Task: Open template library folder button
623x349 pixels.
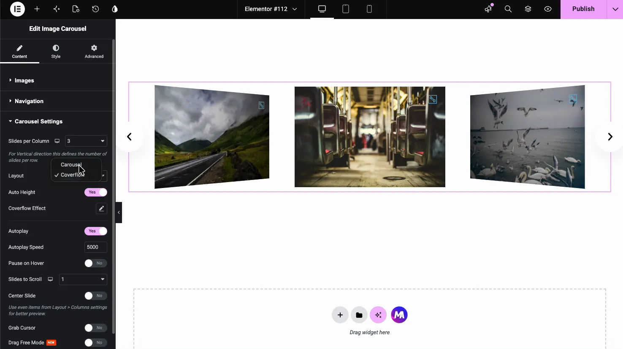Action: point(359,315)
